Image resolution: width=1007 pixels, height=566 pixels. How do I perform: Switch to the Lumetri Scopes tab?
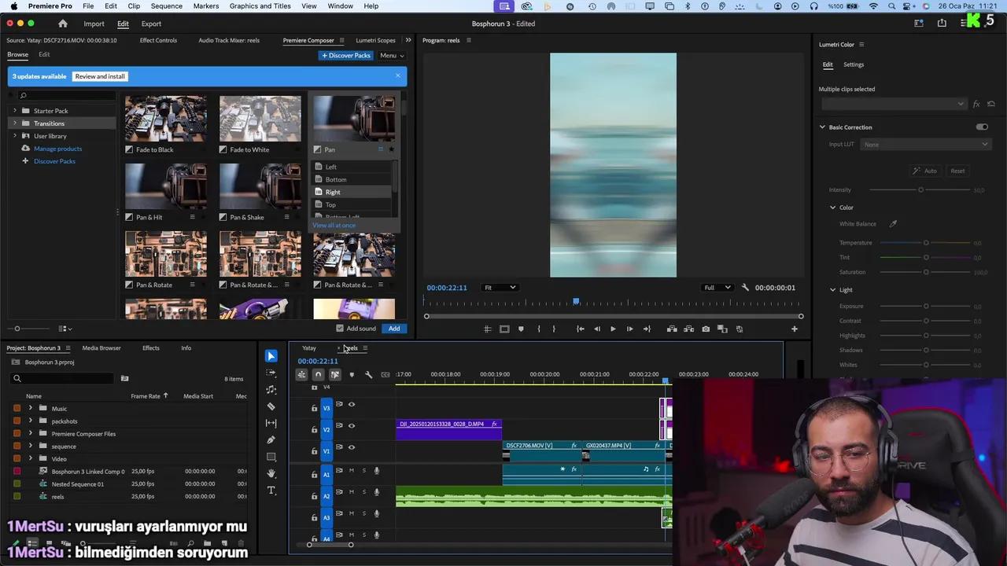375,40
